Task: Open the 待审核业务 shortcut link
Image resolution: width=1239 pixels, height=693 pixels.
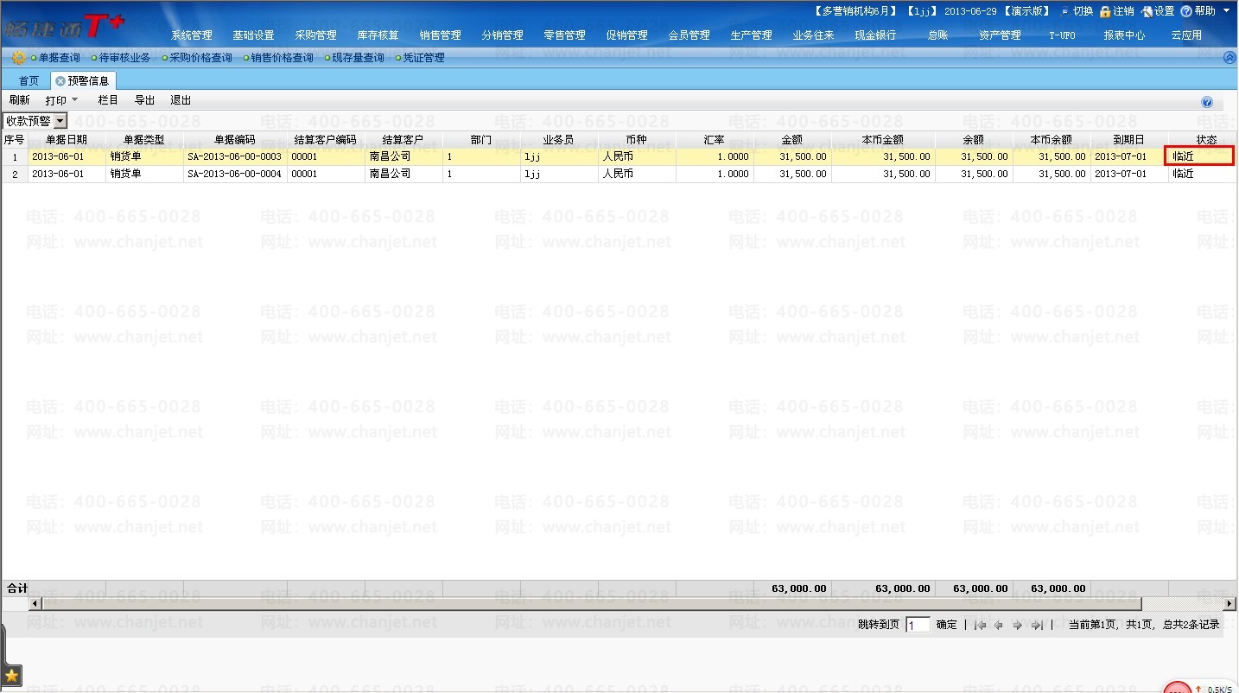Action: coord(124,58)
